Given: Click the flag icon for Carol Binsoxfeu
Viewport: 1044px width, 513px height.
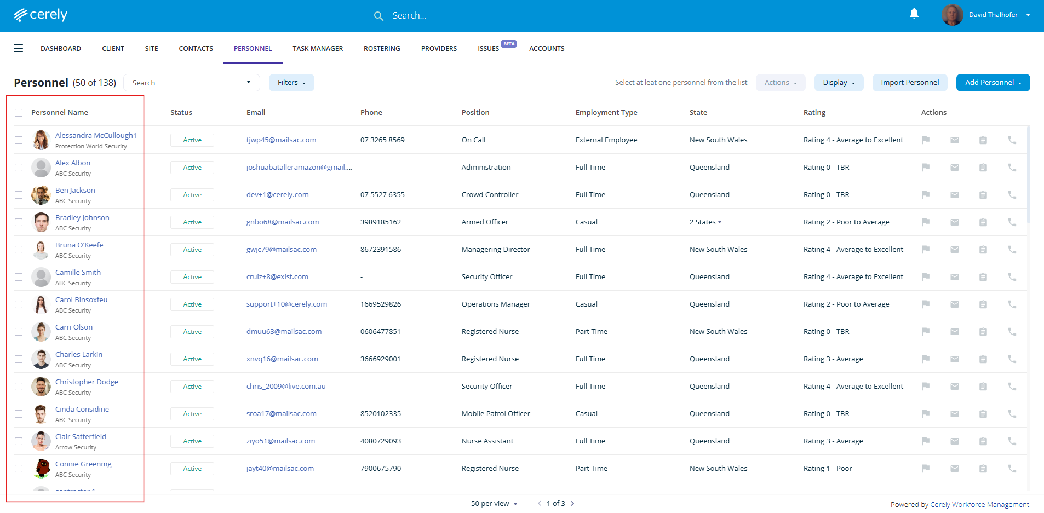Looking at the screenshot, I should 926,304.
